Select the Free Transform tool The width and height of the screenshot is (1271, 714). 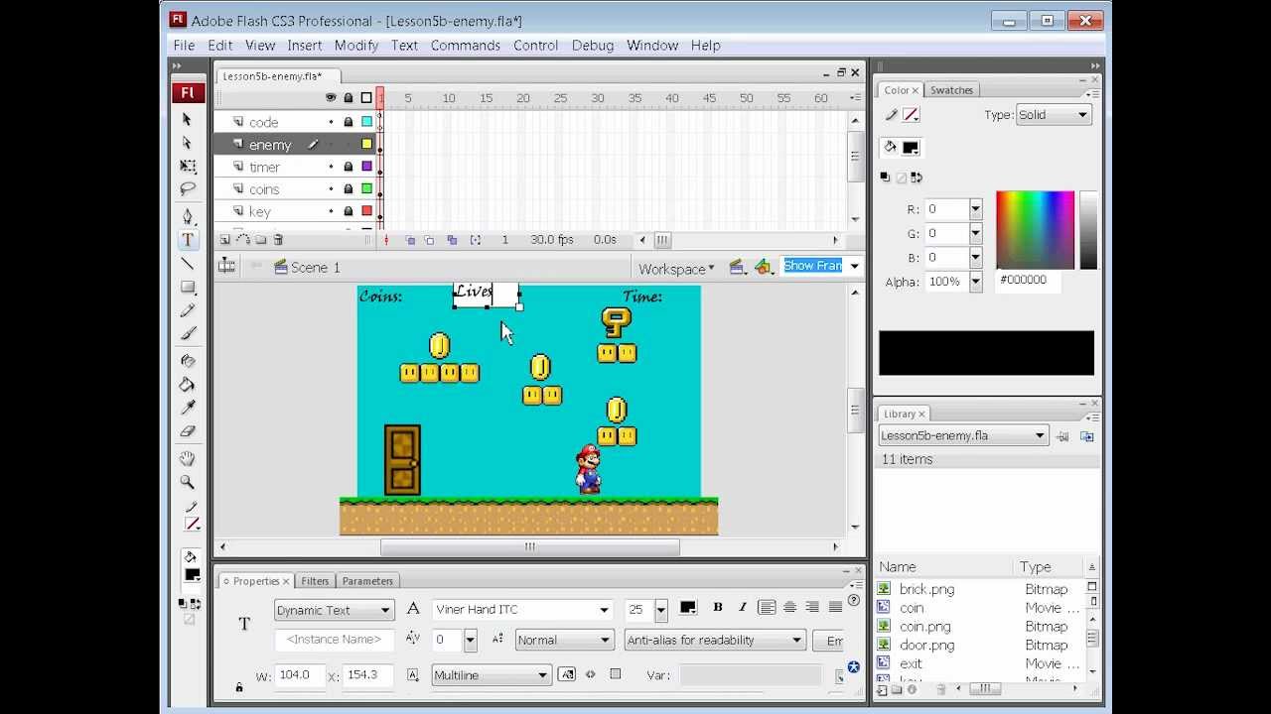pyautogui.click(x=187, y=166)
